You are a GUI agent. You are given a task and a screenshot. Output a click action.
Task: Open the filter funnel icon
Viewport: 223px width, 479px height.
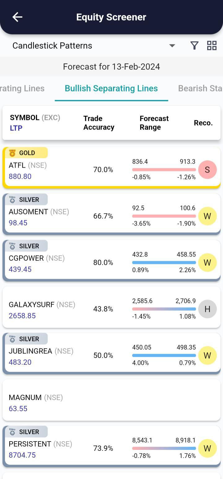[x=194, y=46]
